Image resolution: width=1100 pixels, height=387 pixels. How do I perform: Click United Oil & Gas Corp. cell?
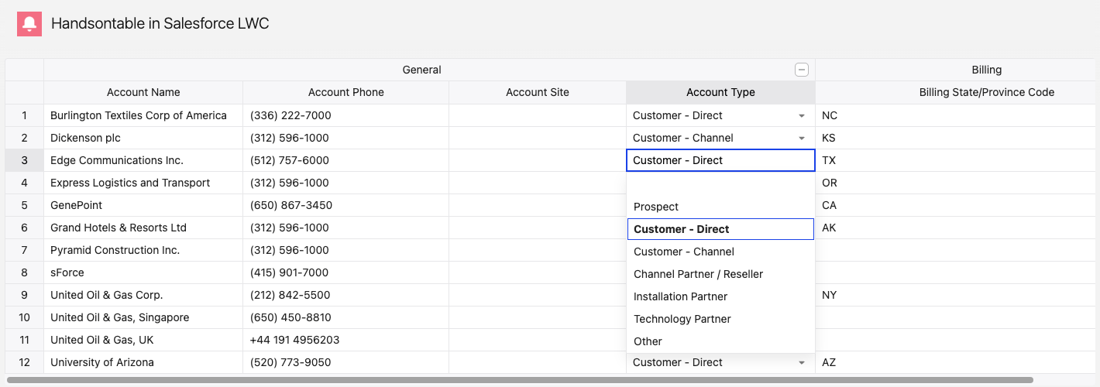click(143, 295)
